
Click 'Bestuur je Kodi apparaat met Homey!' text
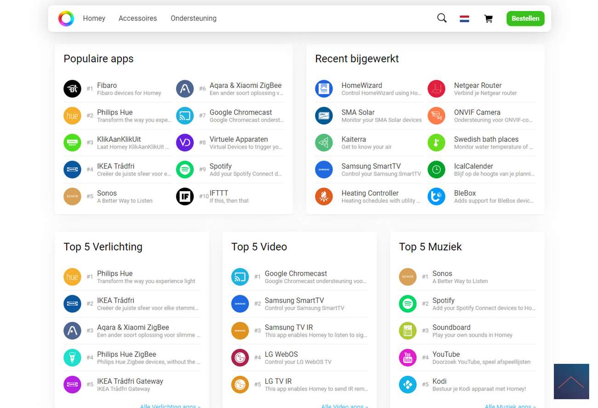479,389
